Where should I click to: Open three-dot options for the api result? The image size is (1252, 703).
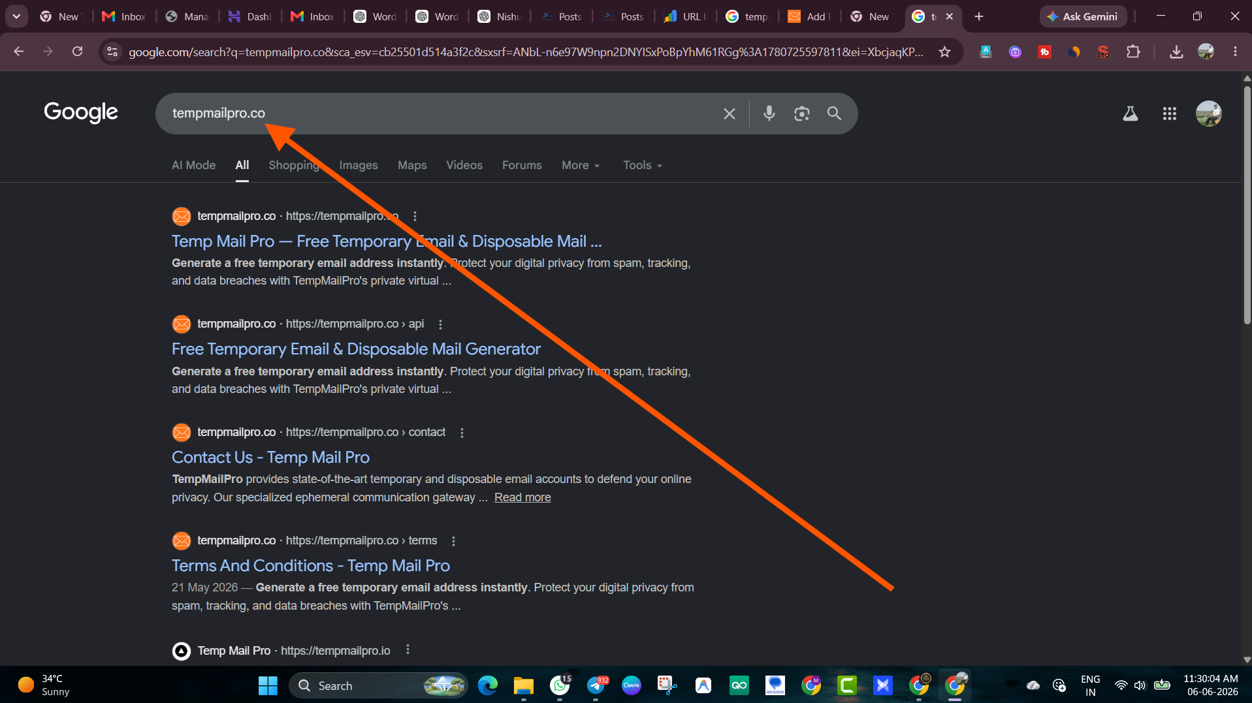[x=440, y=324]
